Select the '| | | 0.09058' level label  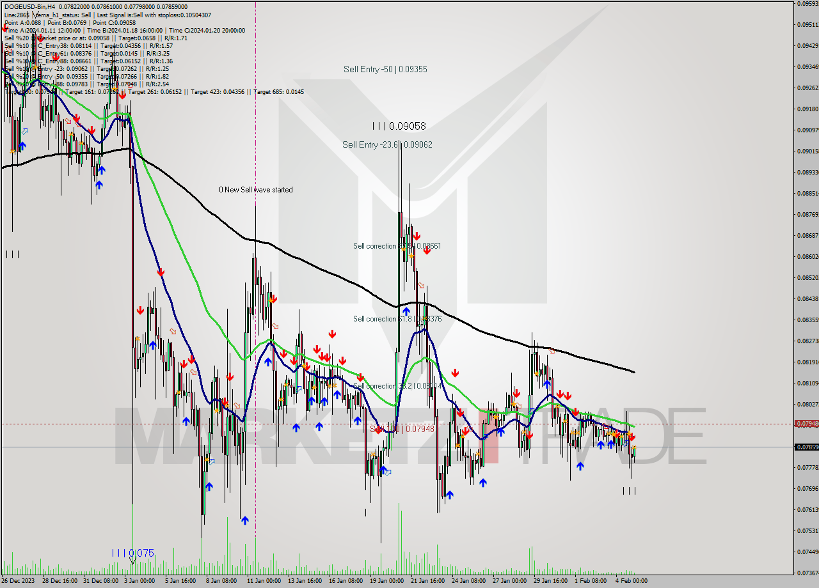coord(398,126)
